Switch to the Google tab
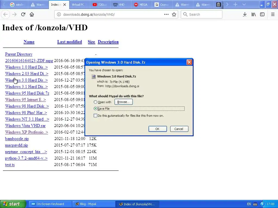Image resolution: width=278 pixels, height=208 pixels. [x=17, y=5]
